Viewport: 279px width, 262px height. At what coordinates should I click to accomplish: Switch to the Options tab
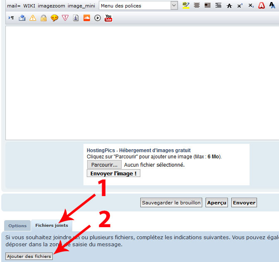tap(17, 226)
